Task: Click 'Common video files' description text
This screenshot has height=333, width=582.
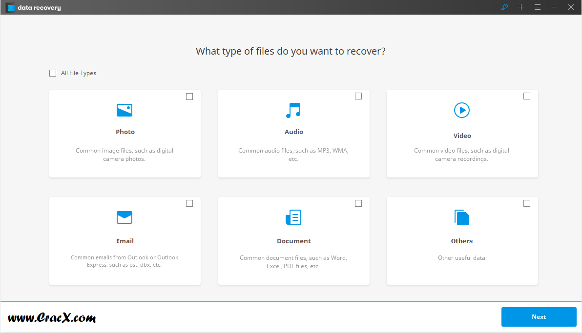Action: (461, 155)
